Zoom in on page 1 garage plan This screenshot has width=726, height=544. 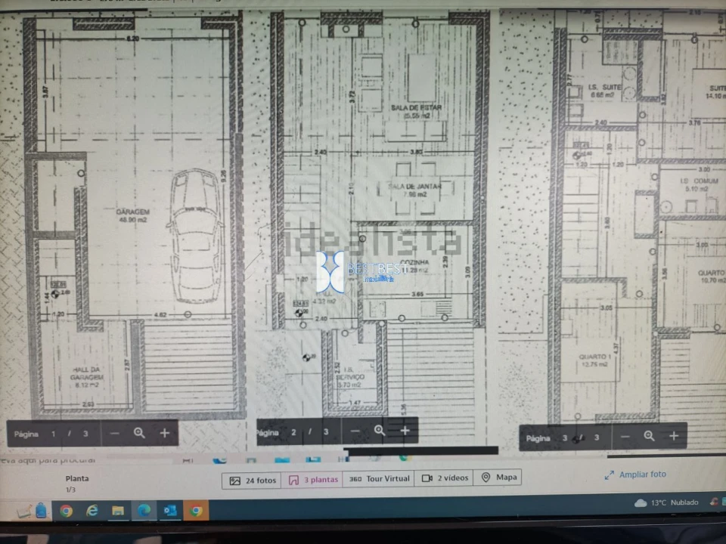[165, 433]
